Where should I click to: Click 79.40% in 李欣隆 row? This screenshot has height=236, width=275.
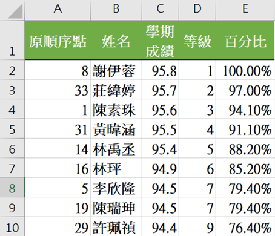click(x=245, y=188)
